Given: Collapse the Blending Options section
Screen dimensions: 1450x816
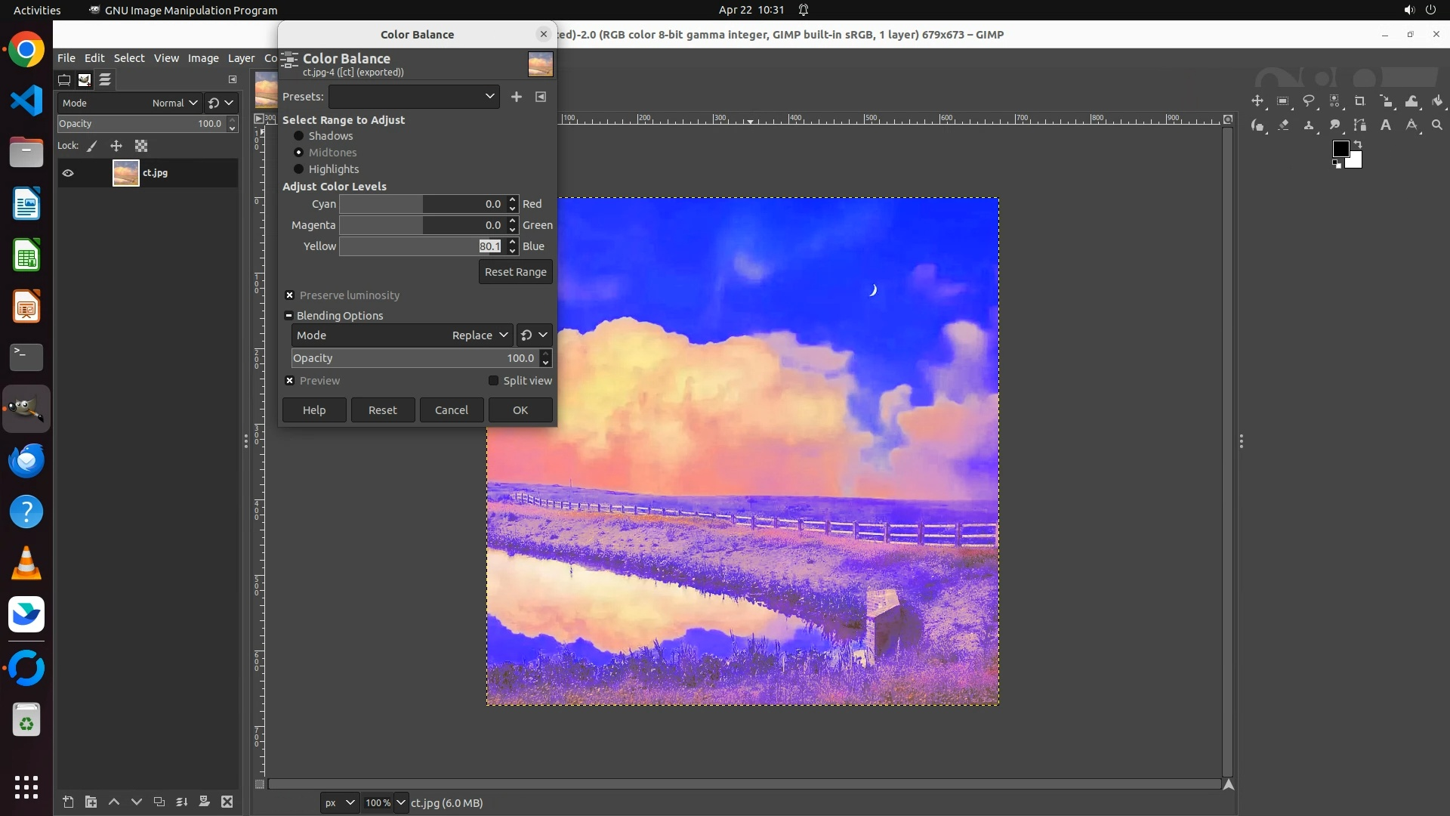Looking at the screenshot, I should (x=288, y=316).
